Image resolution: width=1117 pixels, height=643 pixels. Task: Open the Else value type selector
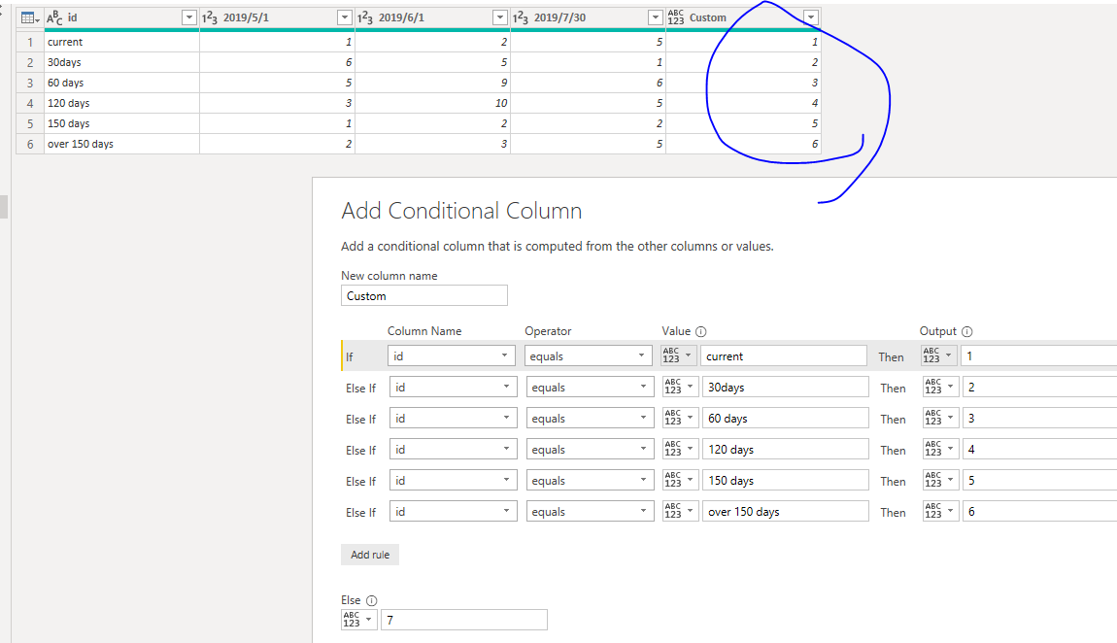(358, 620)
